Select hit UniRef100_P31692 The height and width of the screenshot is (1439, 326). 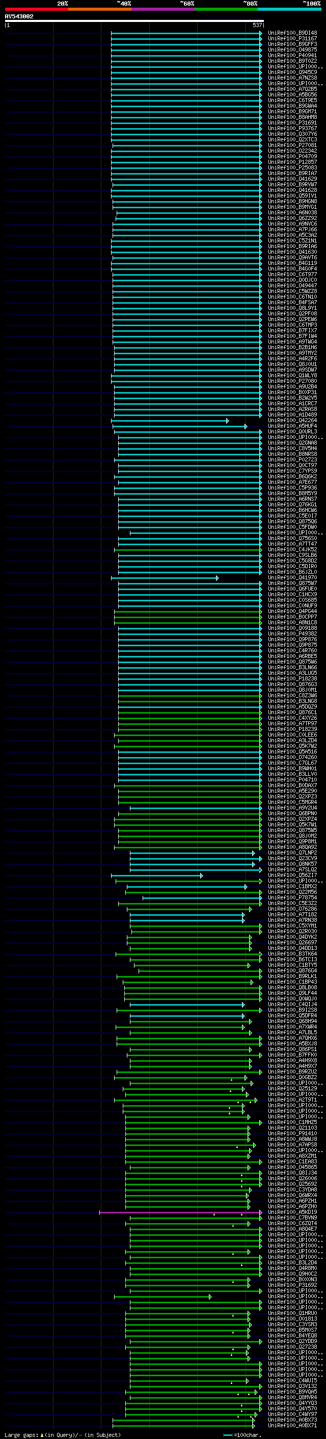click(x=292, y=1285)
